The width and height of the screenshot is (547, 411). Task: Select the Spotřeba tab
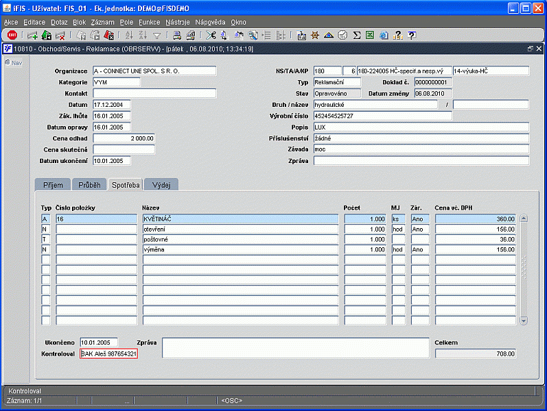point(126,185)
